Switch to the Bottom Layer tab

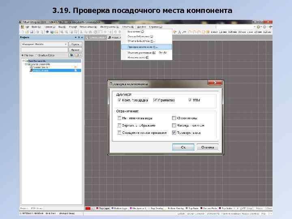pos(119,208)
